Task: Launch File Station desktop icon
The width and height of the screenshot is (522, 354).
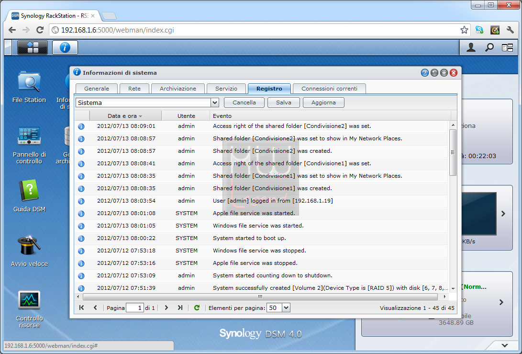Action: [x=29, y=87]
